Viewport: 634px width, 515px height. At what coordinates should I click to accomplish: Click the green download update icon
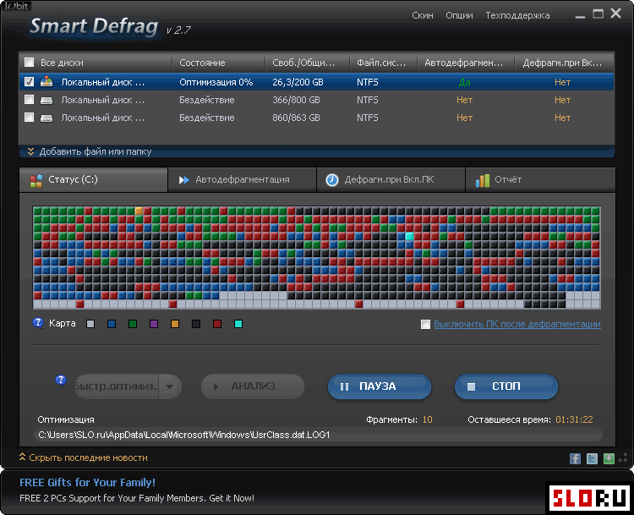pos(609,458)
